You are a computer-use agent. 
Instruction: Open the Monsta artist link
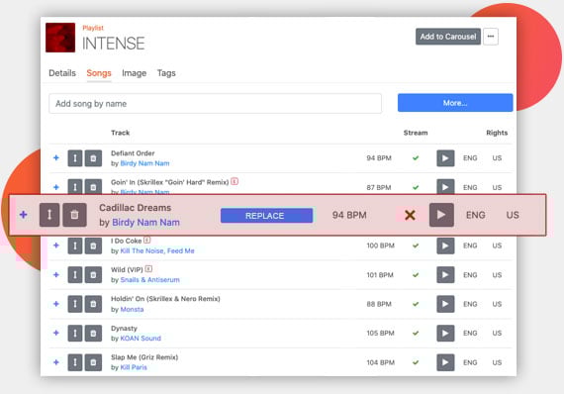tap(132, 310)
